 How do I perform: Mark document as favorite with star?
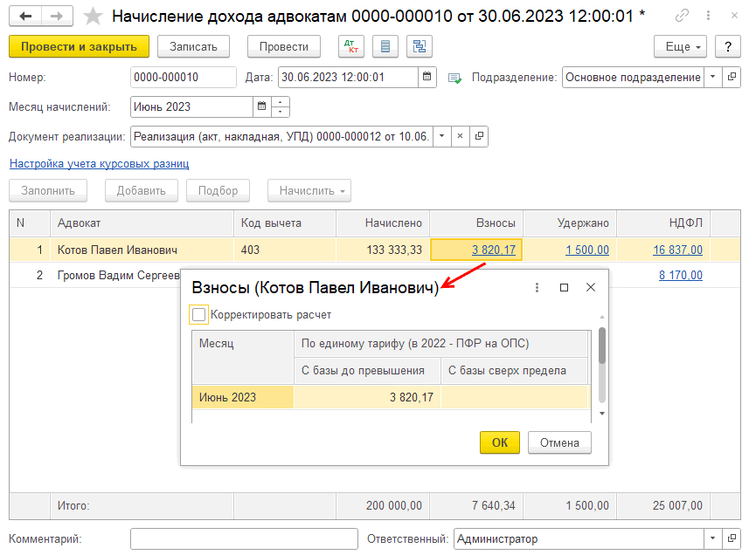(x=93, y=17)
